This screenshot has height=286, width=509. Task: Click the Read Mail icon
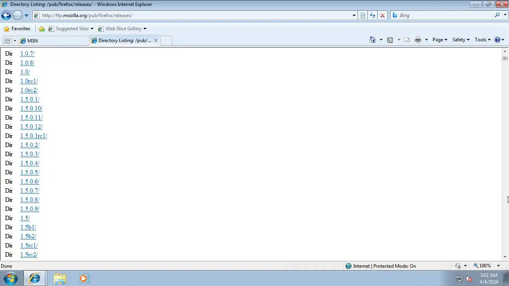tap(407, 40)
